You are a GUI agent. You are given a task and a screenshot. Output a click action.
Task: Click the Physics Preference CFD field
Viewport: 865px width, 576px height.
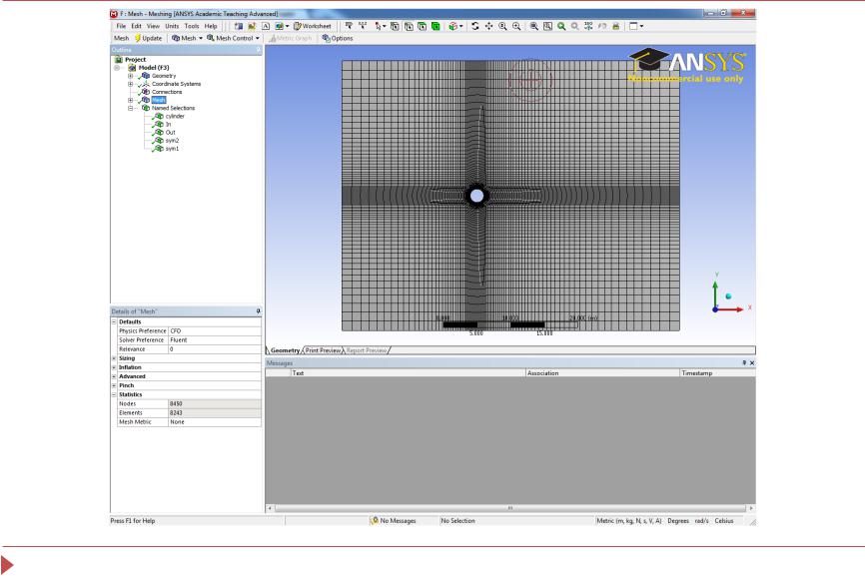[x=215, y=330]
